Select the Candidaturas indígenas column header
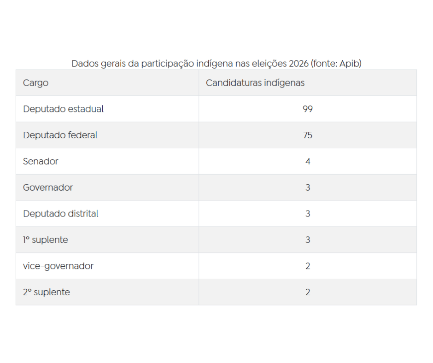The image size is (433, 363). [255, 83]
